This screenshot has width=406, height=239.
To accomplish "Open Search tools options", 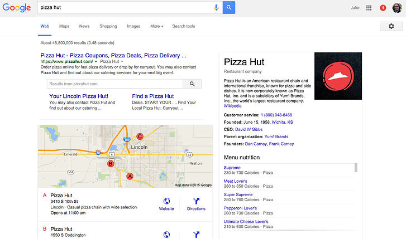I will (x=184, y=26).
